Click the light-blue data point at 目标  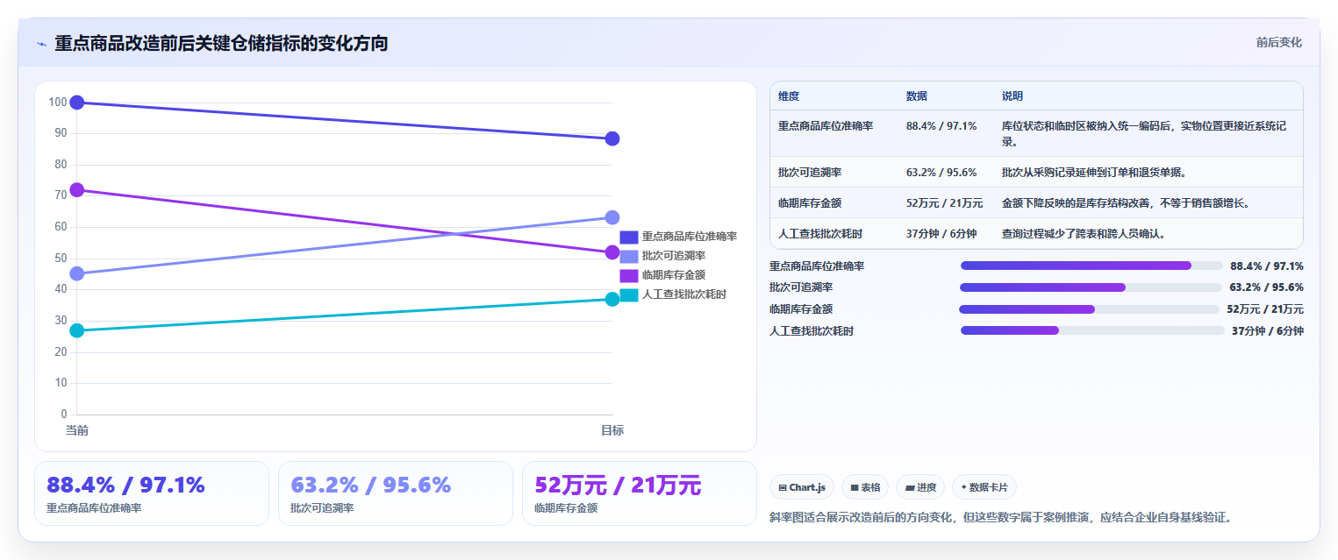click(612, 217)
